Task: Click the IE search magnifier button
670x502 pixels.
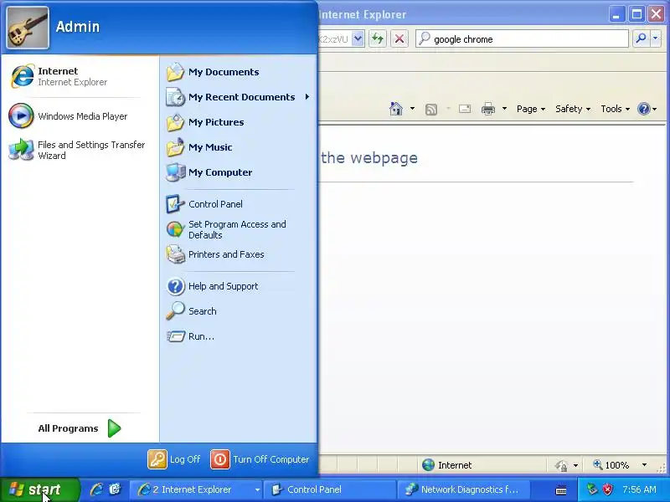Action: 641,38
